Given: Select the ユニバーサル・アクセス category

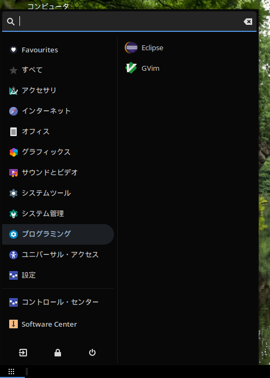Looking at the screenshot, I should click(x=58, y=254).
